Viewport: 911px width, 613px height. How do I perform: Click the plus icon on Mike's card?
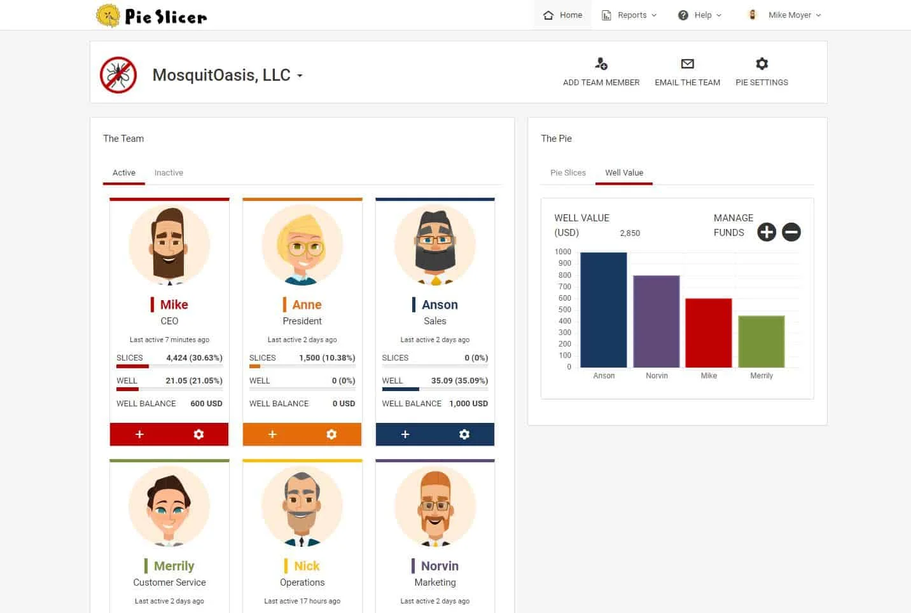[x=139, y=434]
